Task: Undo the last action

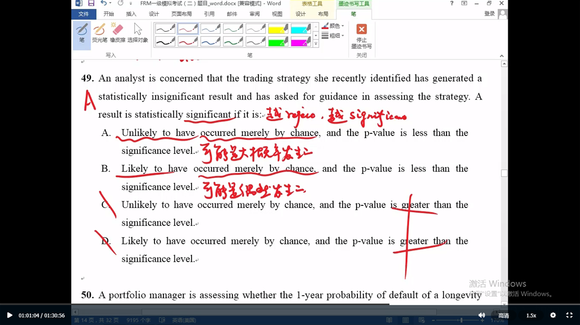Action: (x=103, y=3)
